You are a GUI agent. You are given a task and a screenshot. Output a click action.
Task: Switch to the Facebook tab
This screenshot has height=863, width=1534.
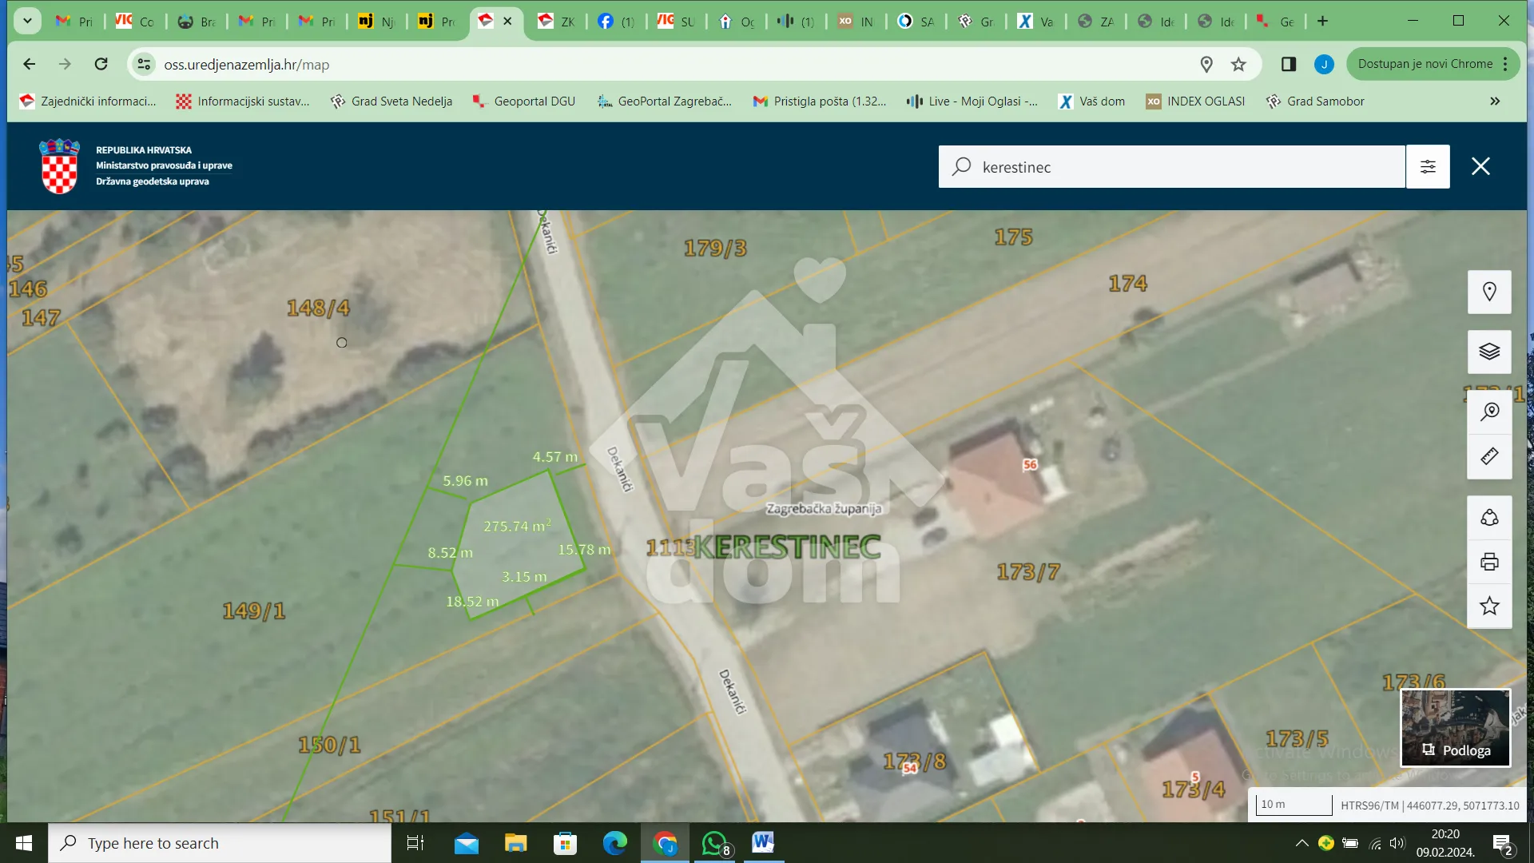coord(615,22)
